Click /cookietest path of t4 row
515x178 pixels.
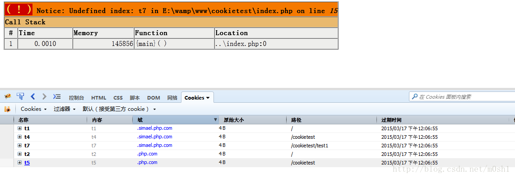click(x=303, y=137)
